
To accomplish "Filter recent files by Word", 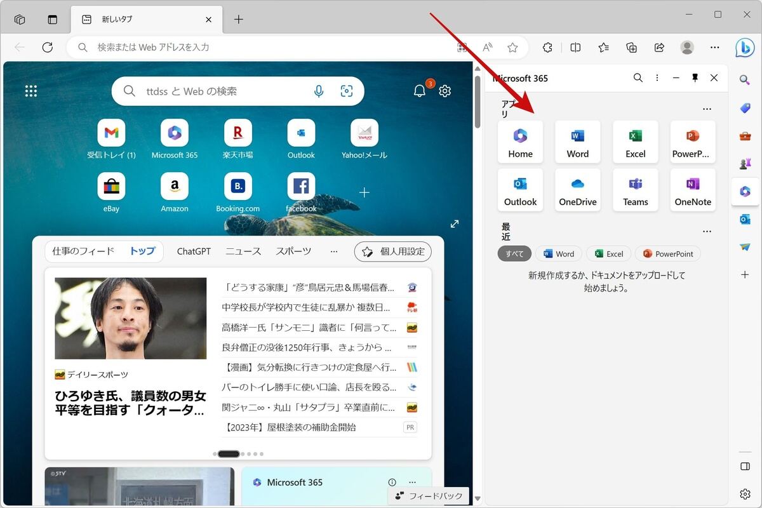I will pyautogui.click(x=558, y=253).
